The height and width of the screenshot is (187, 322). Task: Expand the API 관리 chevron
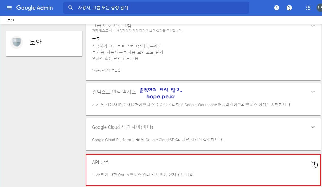[x=313, y=162]
